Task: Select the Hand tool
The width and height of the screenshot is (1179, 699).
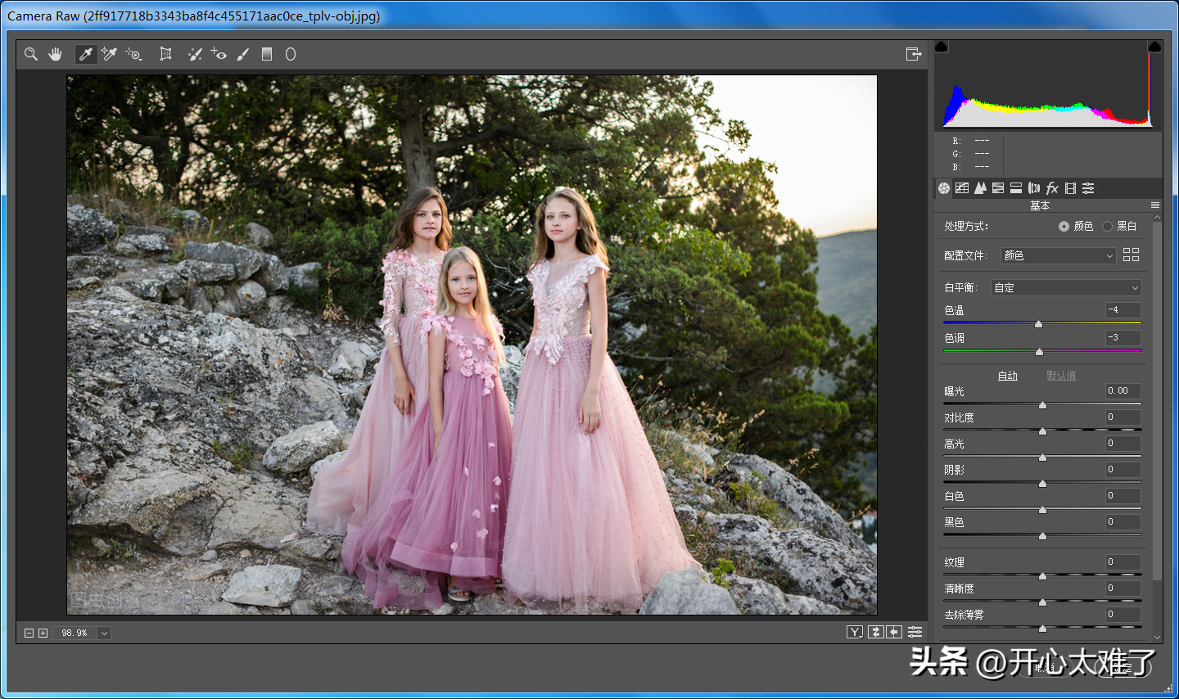Action: [55, 54]
